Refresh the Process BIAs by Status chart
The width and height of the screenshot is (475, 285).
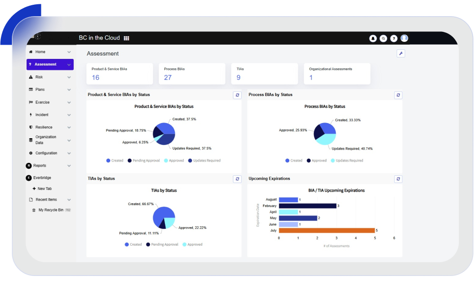398,95
